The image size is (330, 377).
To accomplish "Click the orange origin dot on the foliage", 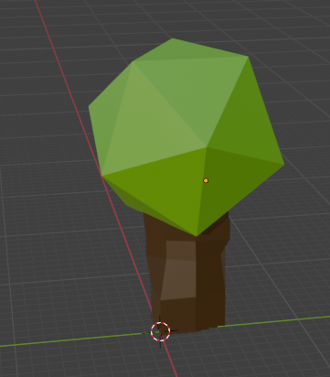I will pyautogui.click(x=206, y=180).
